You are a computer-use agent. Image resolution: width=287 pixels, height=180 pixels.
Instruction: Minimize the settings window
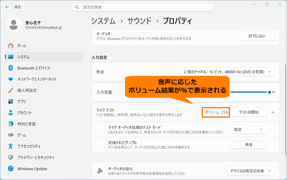click(254, 5)
